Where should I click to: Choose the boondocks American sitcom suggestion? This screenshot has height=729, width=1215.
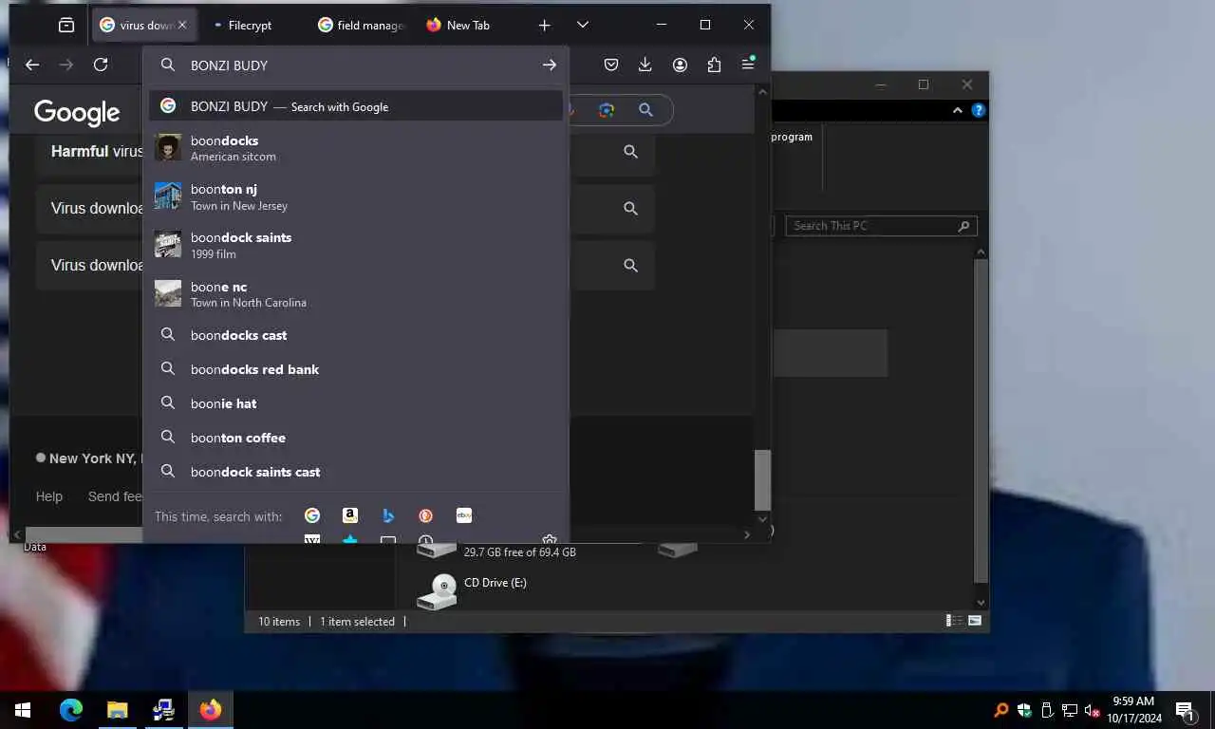(356, 147)
